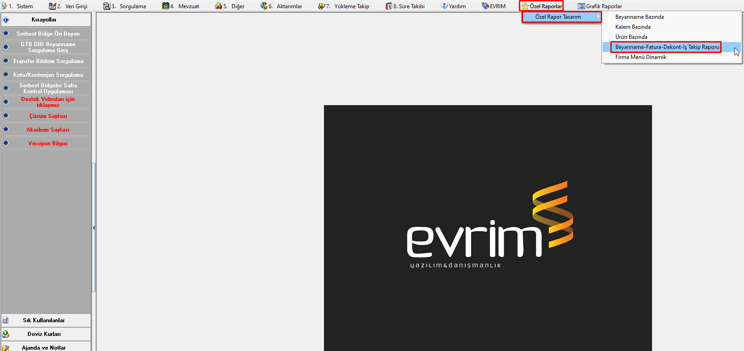Click bullet icon beside Çözüm Sayfası
Viewport: 744px width, 351px height.
point(6,116)
